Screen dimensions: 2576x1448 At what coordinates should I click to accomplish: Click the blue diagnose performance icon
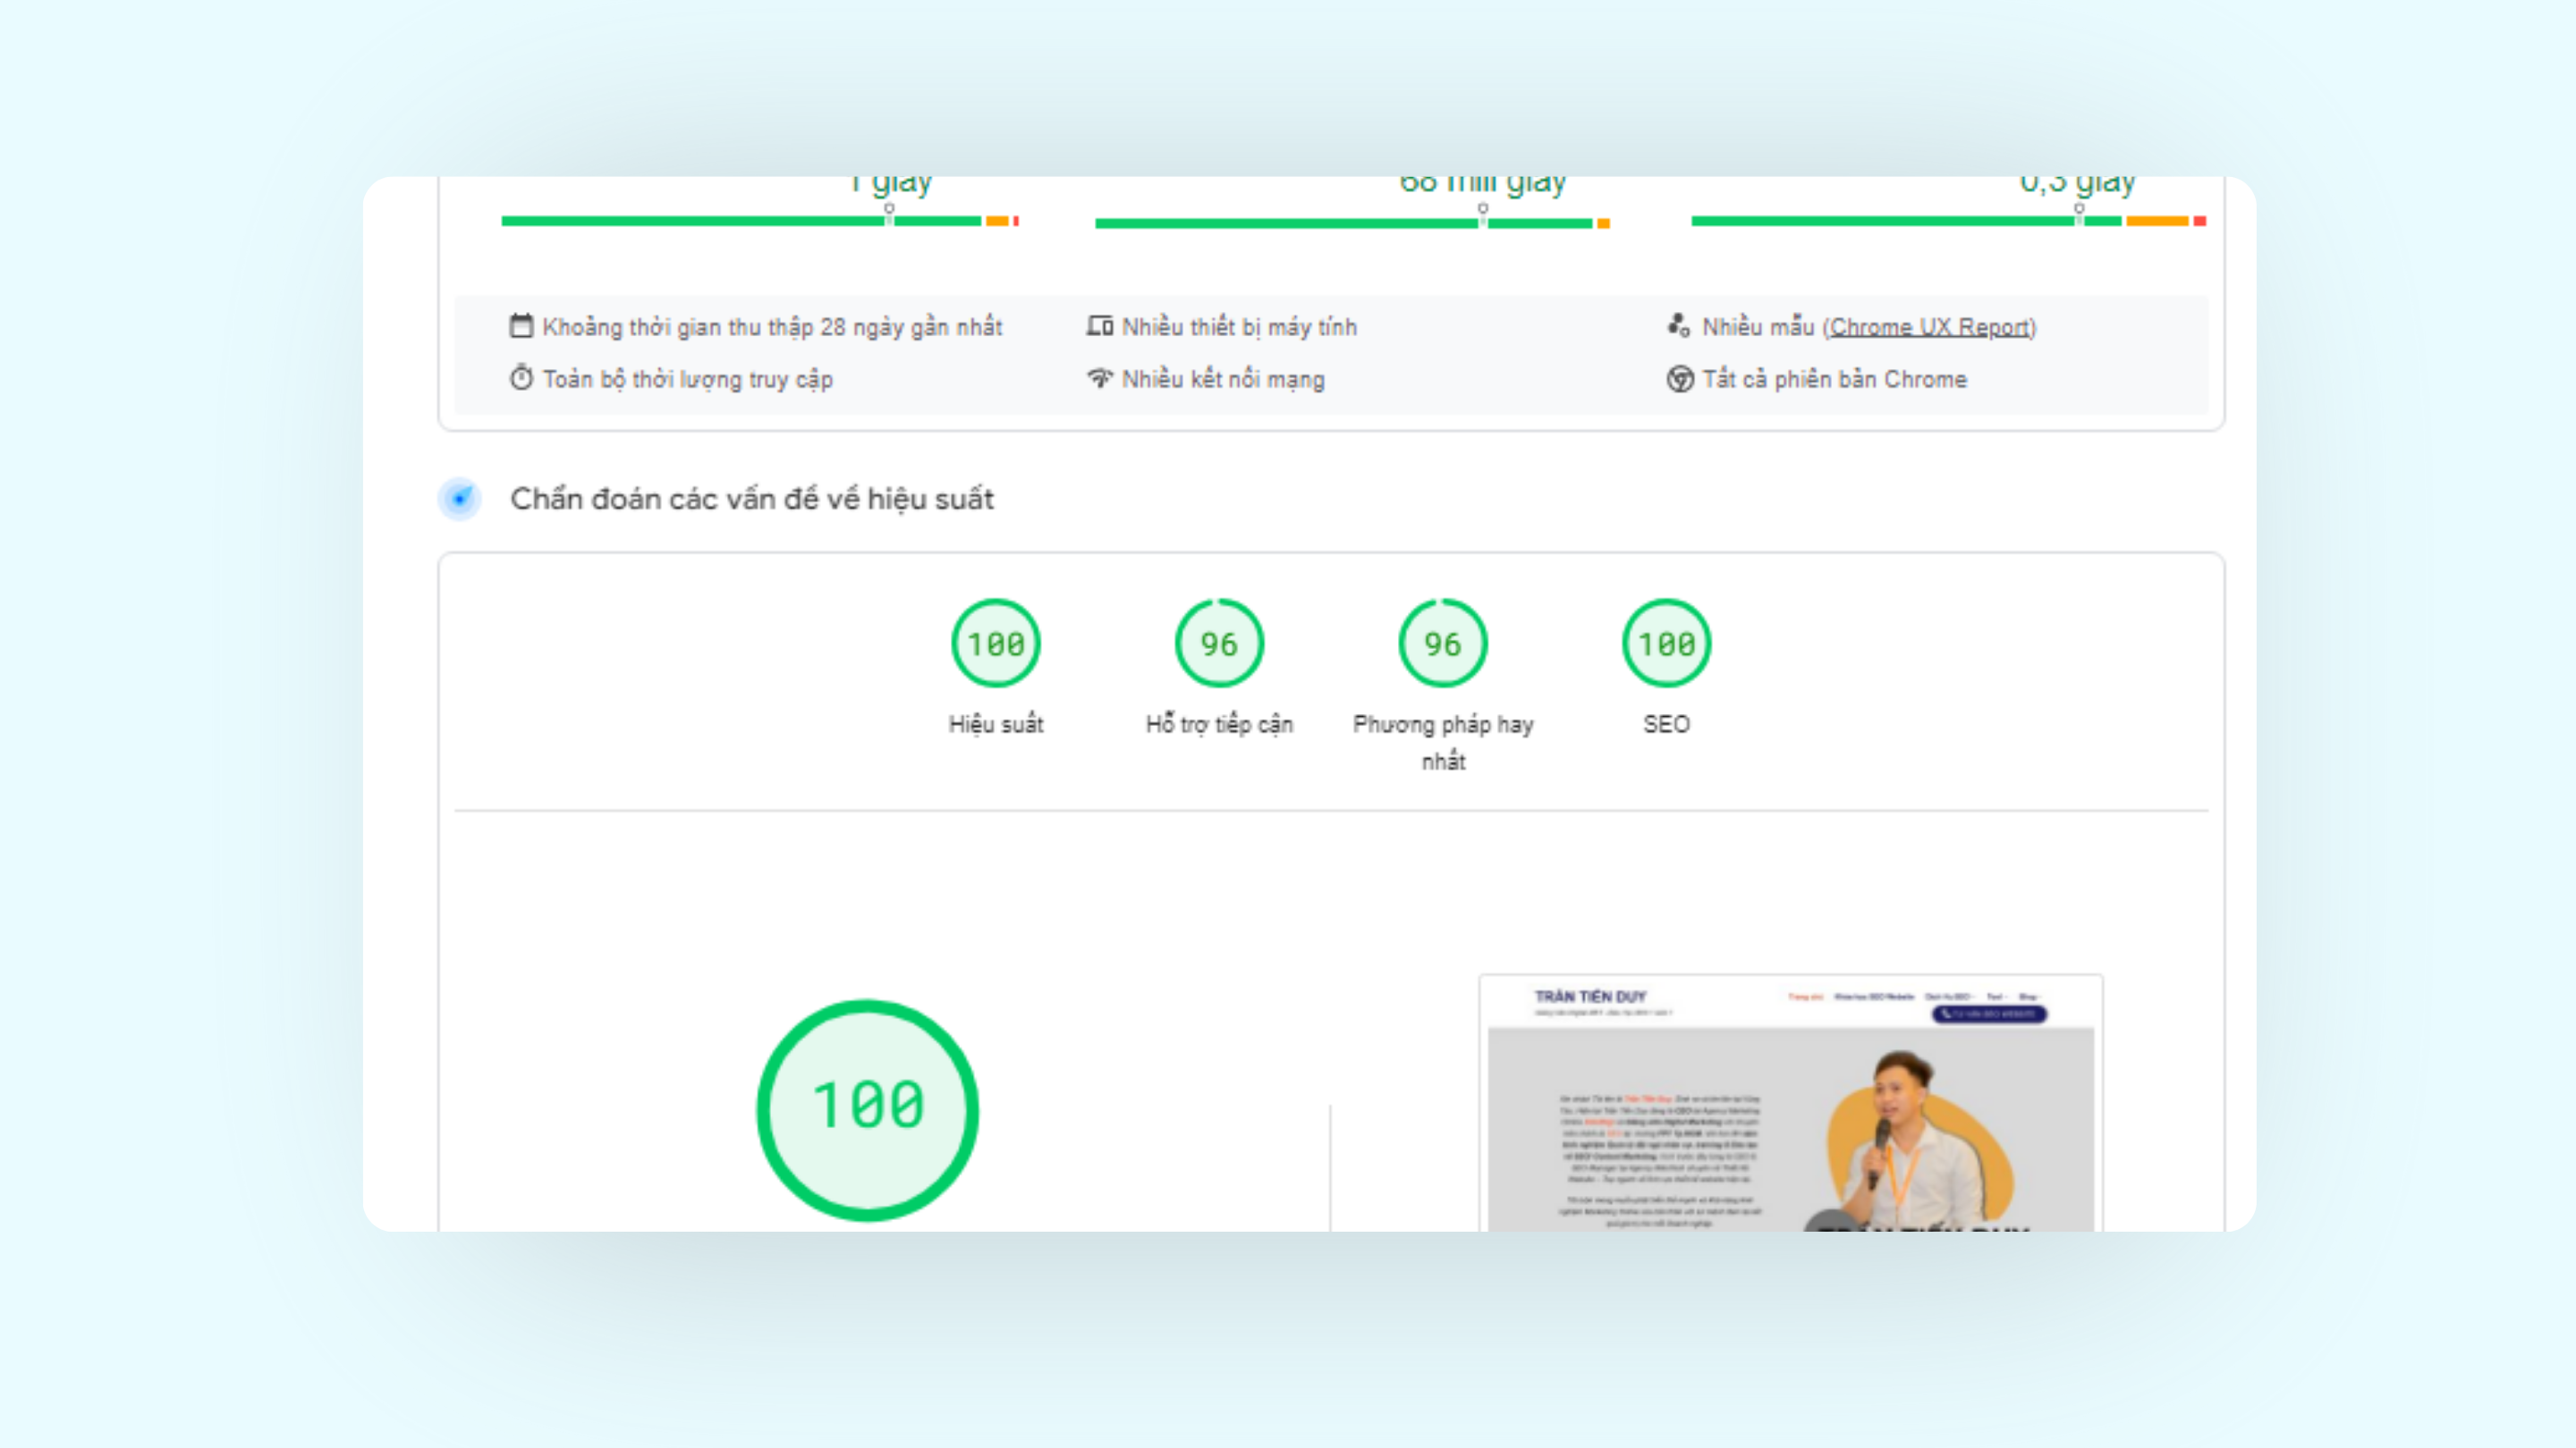[x=460, y=498]
